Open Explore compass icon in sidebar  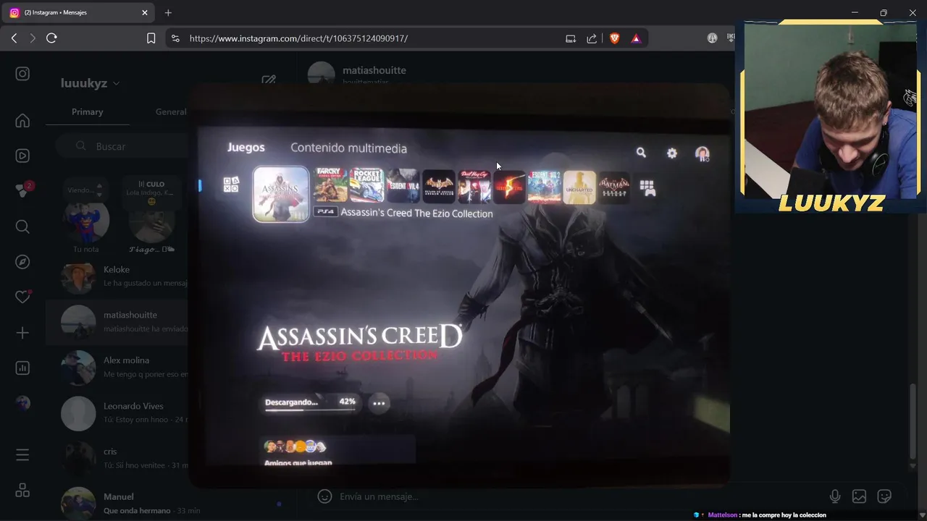22,262
